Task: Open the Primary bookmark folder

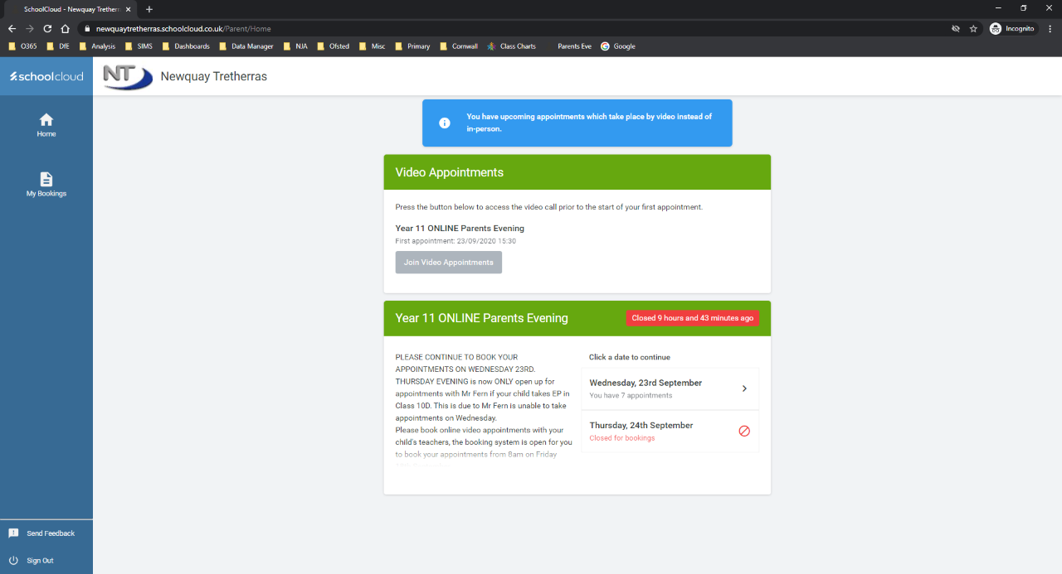Action: (x=412, y=46)
